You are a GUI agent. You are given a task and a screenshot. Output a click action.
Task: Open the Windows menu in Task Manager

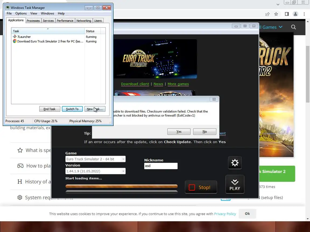[x=47, y=13]
